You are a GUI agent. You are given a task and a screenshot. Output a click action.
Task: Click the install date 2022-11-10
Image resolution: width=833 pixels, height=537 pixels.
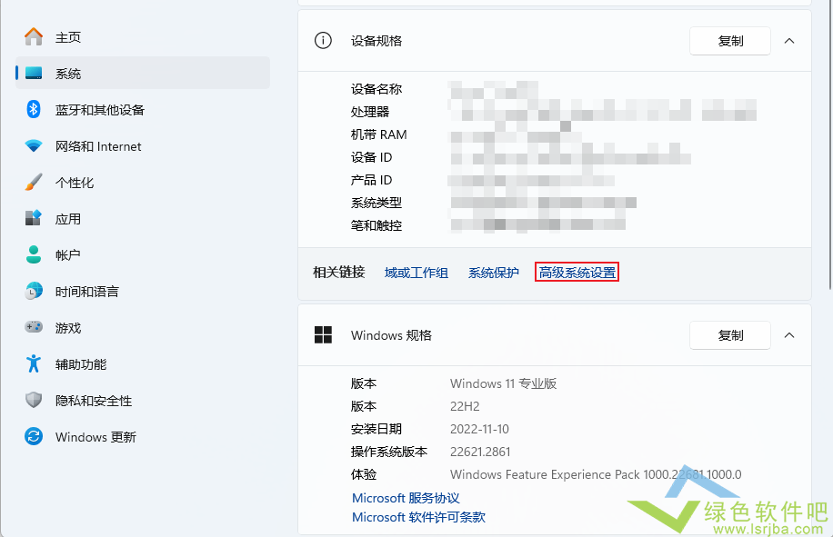pos(480,429)
